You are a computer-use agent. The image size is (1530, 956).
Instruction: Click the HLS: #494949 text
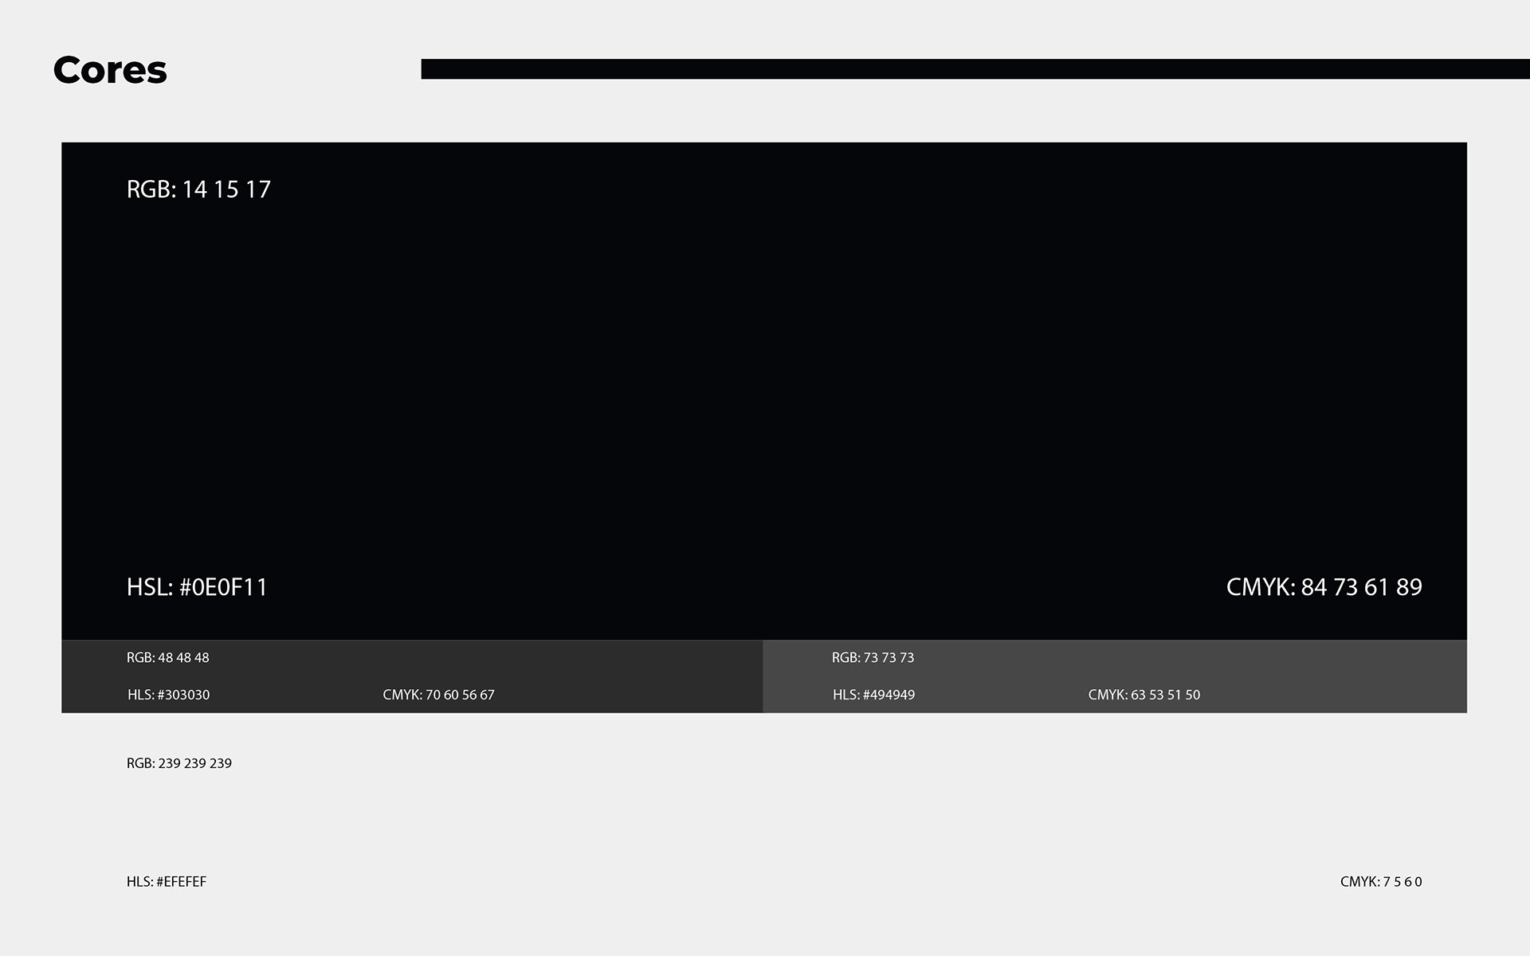tap(873, 695)
